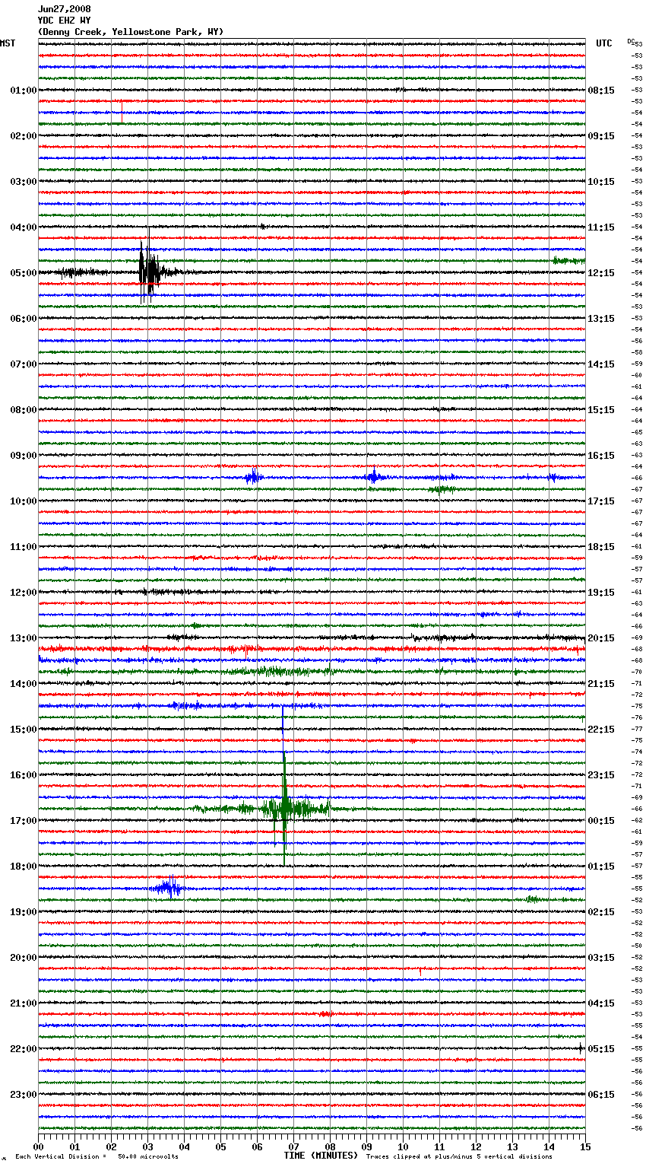
Task: Click the 14:15 UTC time label
Action: coord(601,364)
